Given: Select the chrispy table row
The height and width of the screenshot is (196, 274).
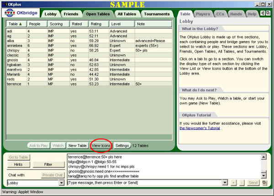Looking at the screenshot, I should pyautogui.click(x=89, y=50).
